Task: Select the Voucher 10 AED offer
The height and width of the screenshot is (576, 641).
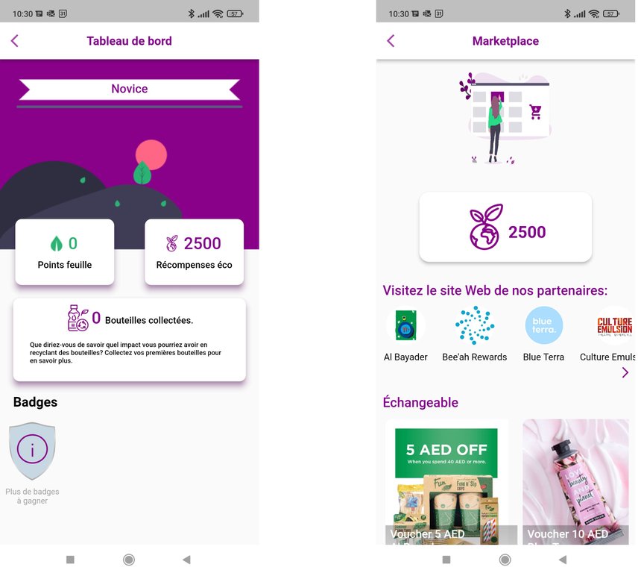Action: tap(575, 482)
